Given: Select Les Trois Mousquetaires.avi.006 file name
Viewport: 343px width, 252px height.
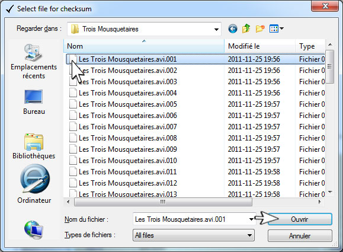Looking at the screenshot, I should 127,116.
